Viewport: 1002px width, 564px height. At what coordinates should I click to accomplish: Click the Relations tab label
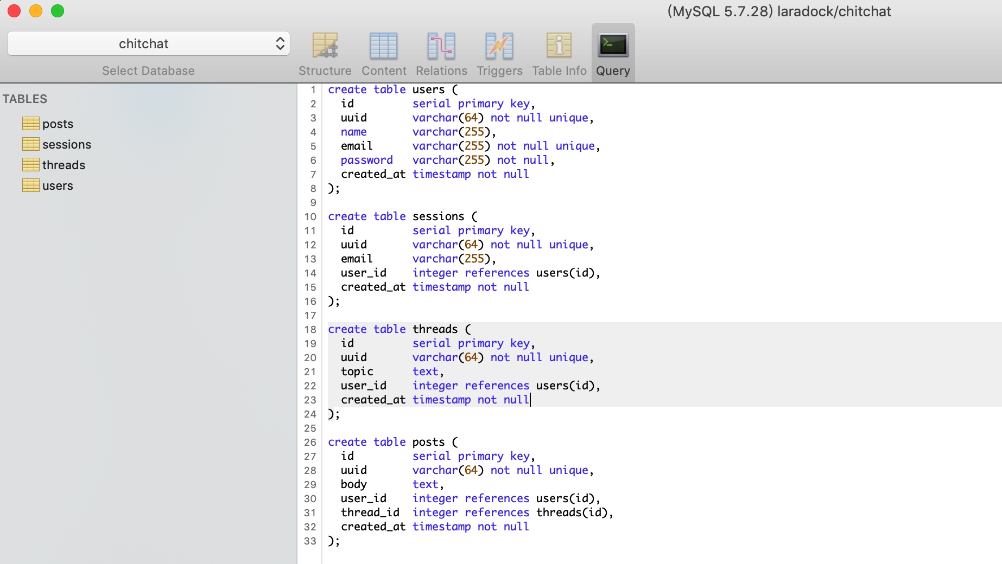[x=441, y=71]
